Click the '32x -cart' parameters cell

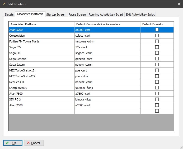[x=107, y=47]
